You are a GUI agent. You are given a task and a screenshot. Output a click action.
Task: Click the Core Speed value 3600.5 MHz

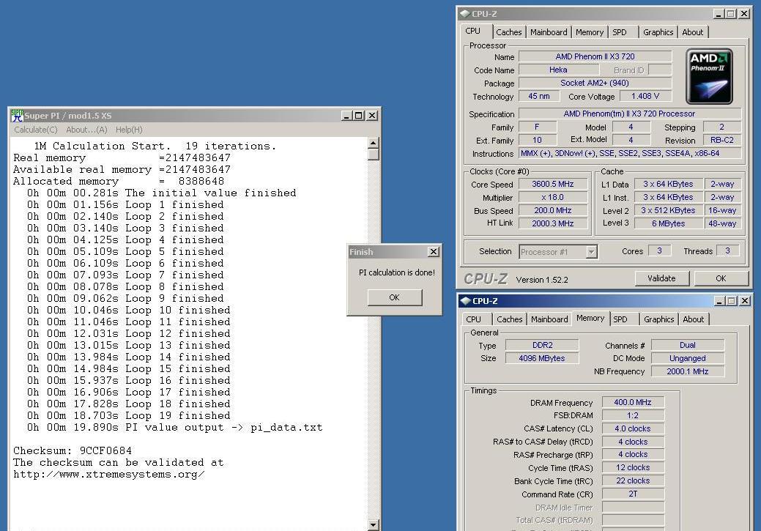point(553,184)
